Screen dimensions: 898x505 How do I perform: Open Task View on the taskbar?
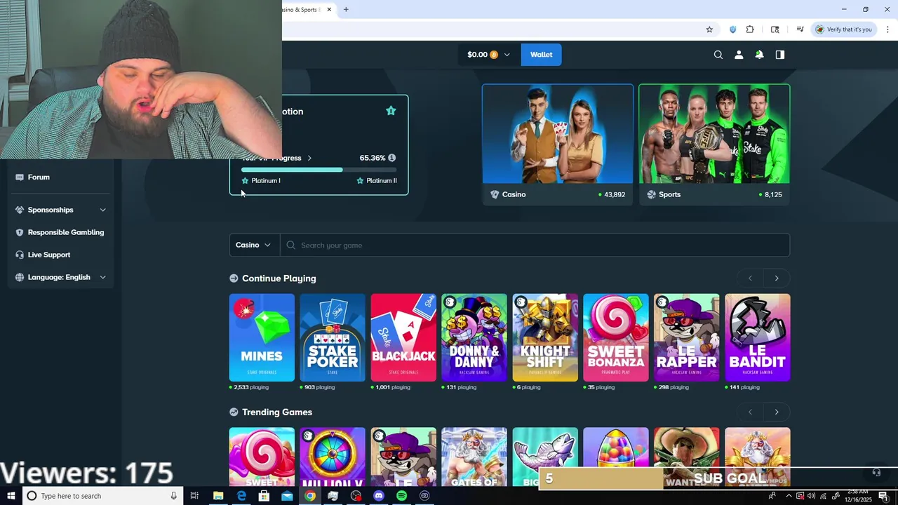[x=194, y=496]
